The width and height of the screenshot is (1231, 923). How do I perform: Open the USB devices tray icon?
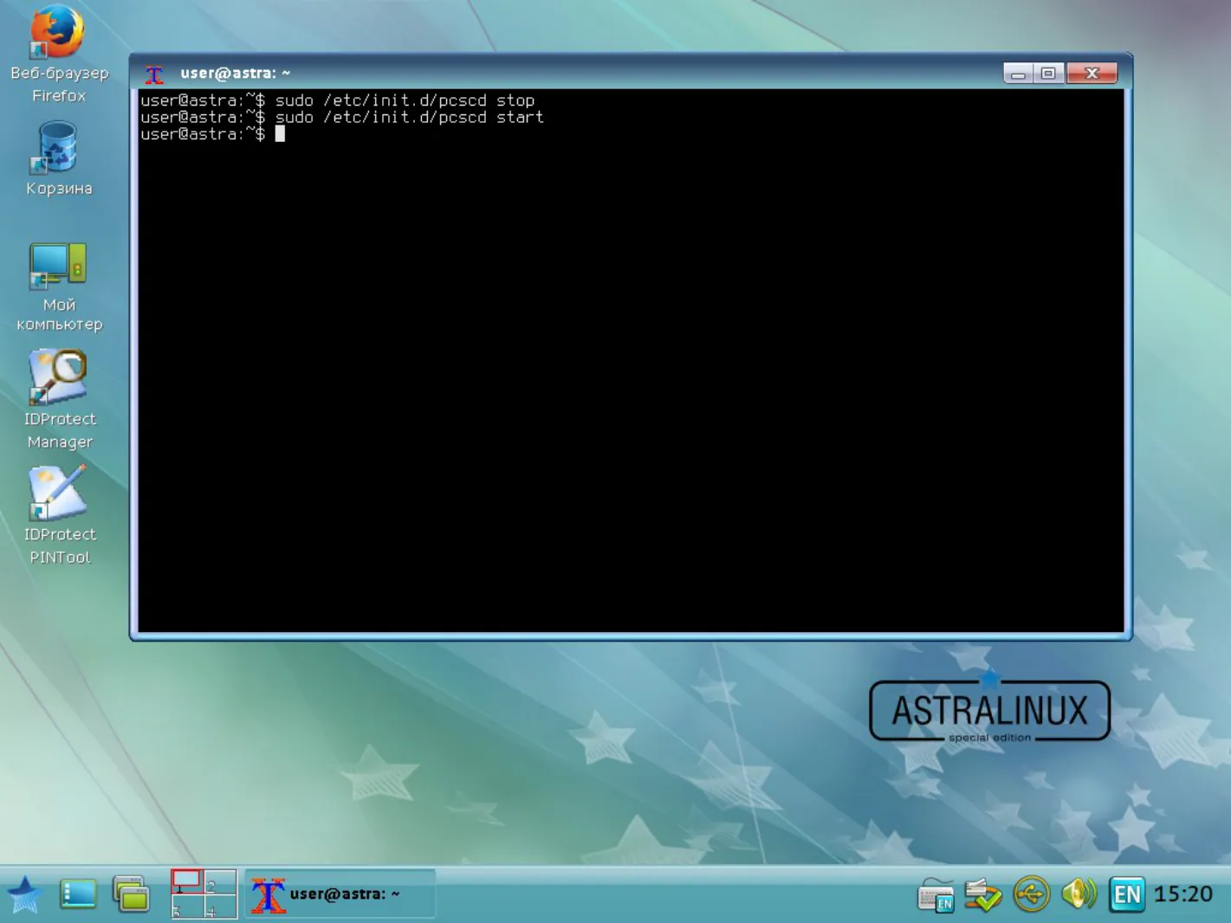[x=1031, y=894]
